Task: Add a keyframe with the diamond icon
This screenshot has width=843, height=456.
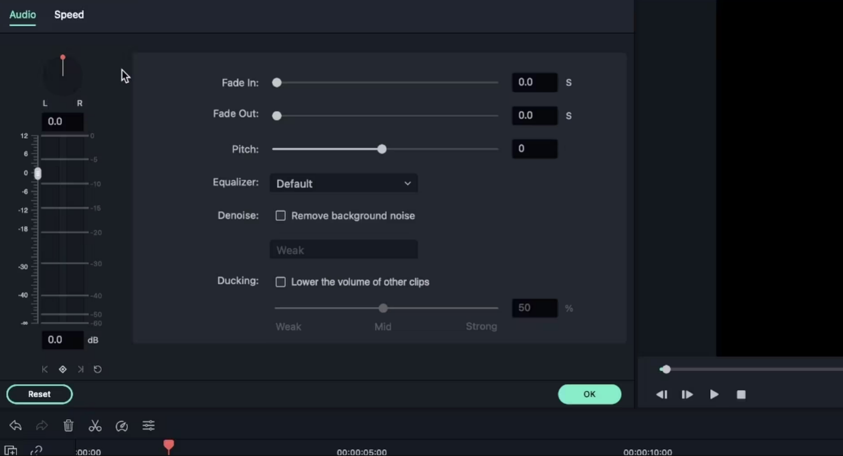Action: coord(63,369)
